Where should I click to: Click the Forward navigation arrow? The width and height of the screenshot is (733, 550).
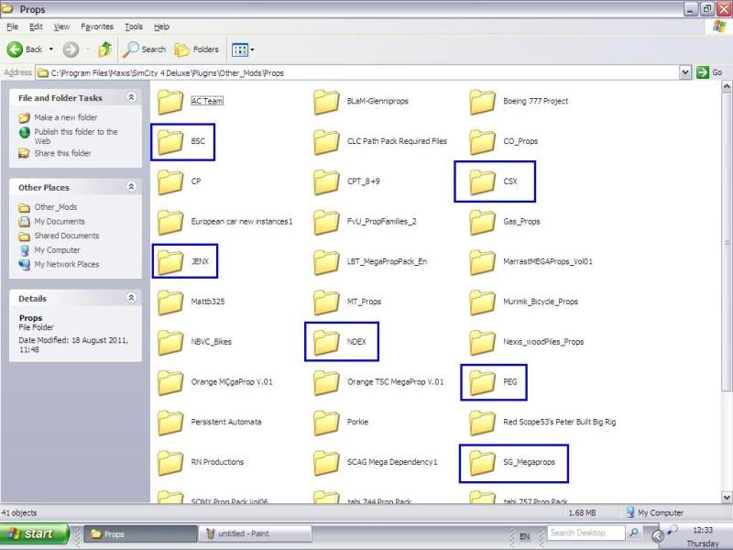[x=71, y=49]
